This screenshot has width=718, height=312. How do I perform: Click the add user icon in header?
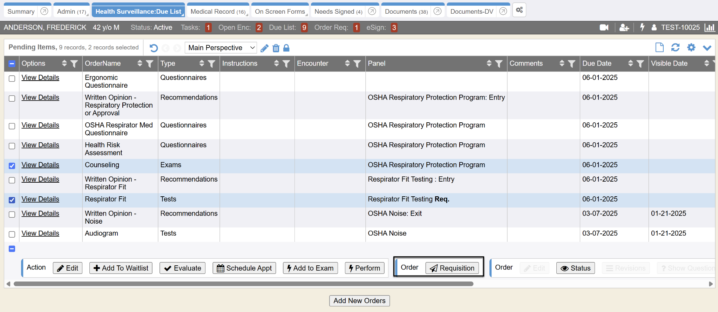tap(624, 27)
